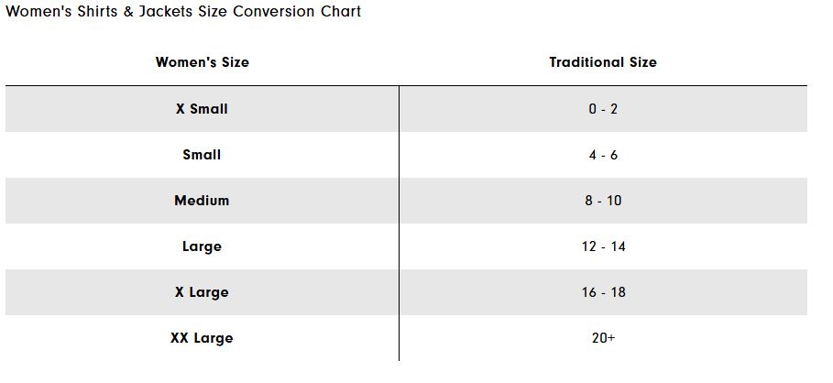Click the word "Shirts" in the chart title
Screen dimensions: 833x383
tap(94, 12)
